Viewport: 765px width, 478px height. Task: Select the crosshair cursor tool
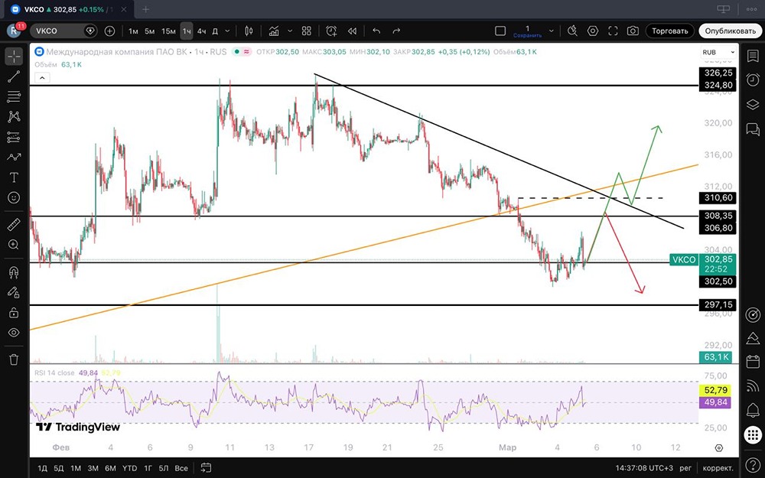coord(14,57)
